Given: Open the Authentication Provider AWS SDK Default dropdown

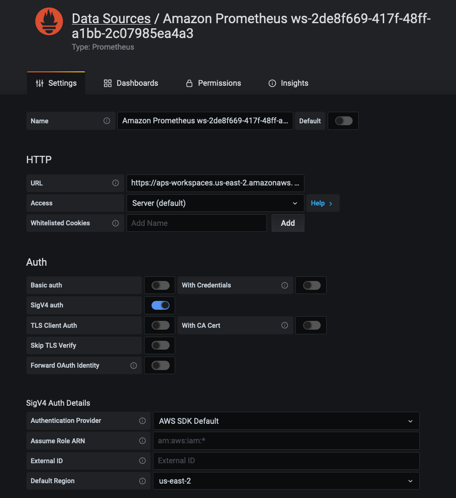Looking at the screenshot, I should point(286,421).
